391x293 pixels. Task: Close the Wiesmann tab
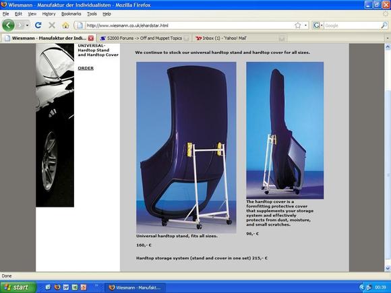click(x=91, y=38)
